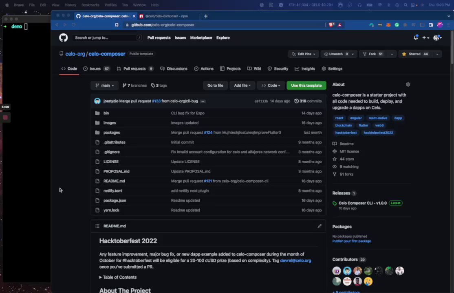Open the main branch dropdown
Screen dimensions: 454x293
tap(104, 85)
